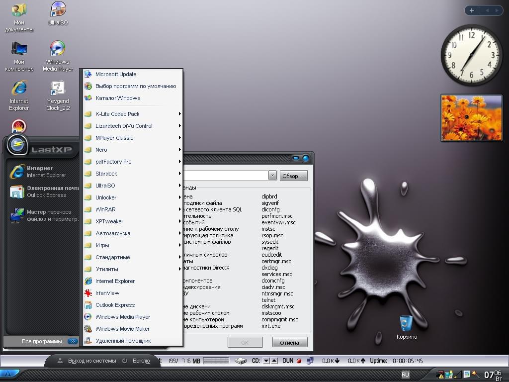This screenshot has height=382, width=509.
Task: Launch IrfanView from the programs menu
Action: tap(133, 293)
